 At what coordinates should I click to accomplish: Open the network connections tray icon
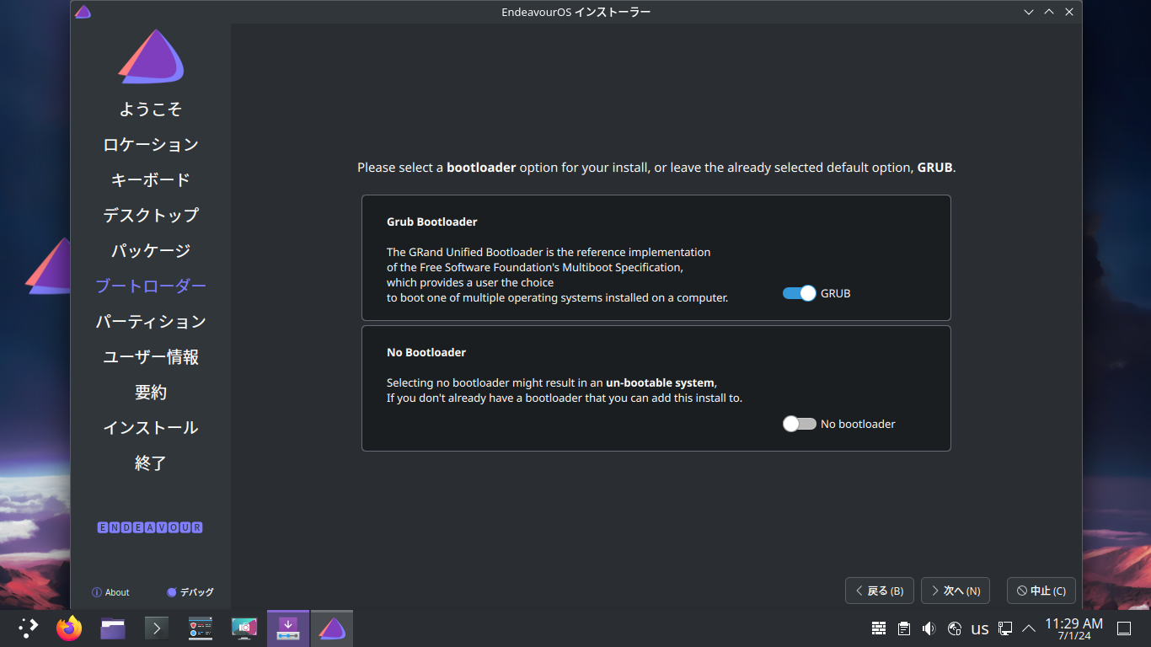click(1005, 628)
